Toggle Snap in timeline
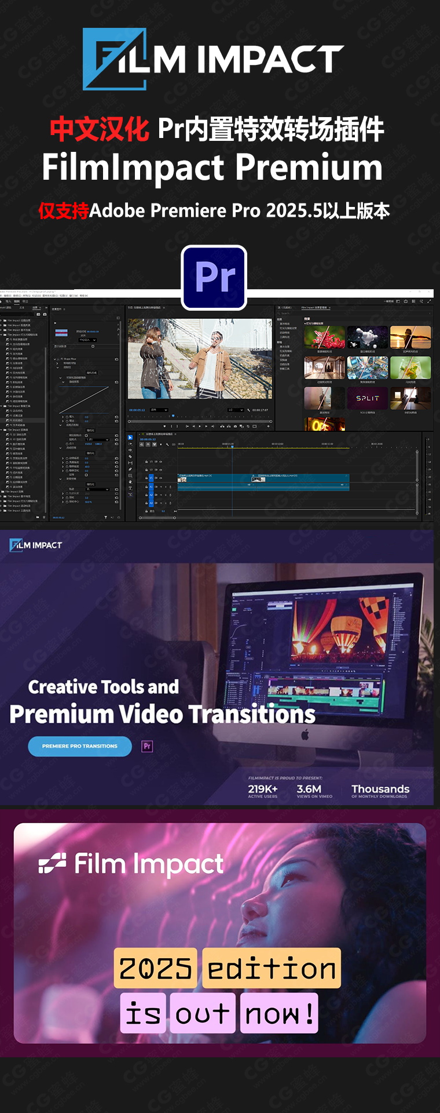440x1113 pixels. (x=148, y=444)
